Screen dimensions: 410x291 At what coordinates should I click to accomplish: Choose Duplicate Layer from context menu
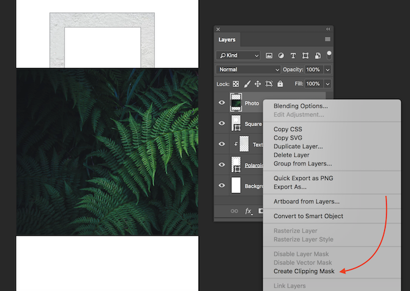[x=298, y=146]
